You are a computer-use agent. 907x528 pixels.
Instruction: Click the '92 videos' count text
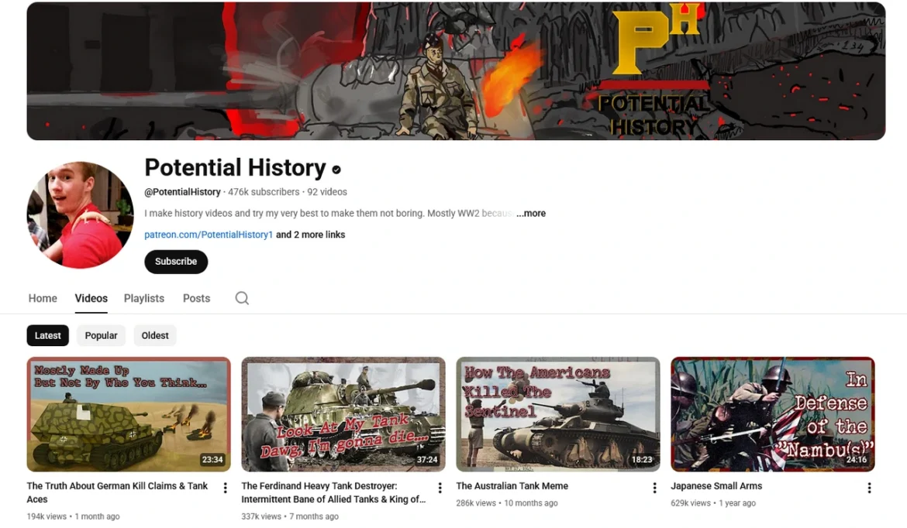[x=327, y=192]
